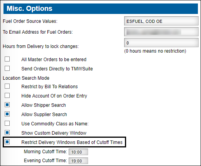Click the To Email Address field
The image size is (201, 166).
point(161,32)
